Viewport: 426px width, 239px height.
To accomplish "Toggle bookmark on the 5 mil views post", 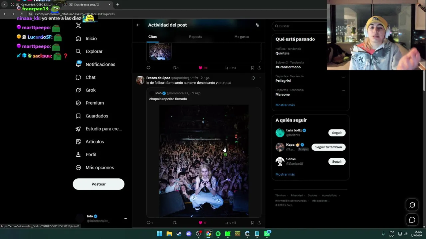I will [253, 68].
